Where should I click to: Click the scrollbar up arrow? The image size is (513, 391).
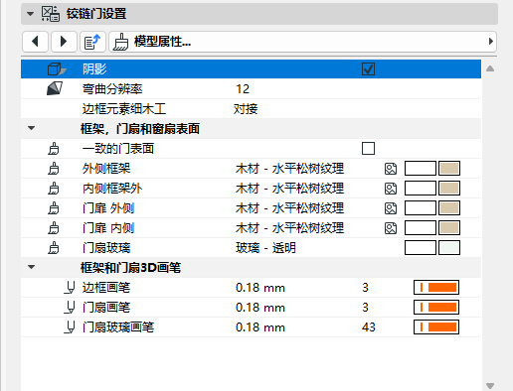pos(490,68)
